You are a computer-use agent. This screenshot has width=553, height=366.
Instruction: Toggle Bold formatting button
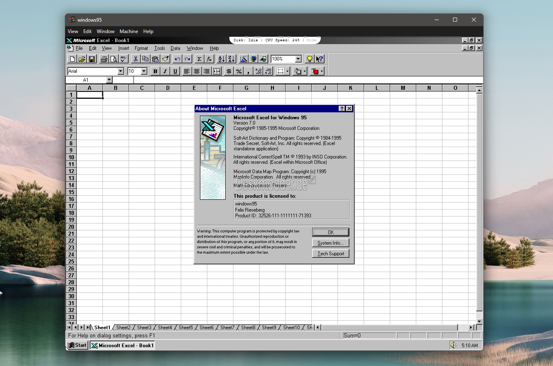(155, 71)
